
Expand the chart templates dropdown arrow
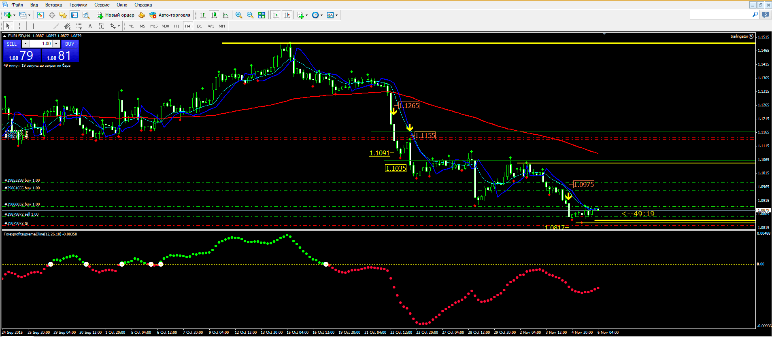pos(336,15)
